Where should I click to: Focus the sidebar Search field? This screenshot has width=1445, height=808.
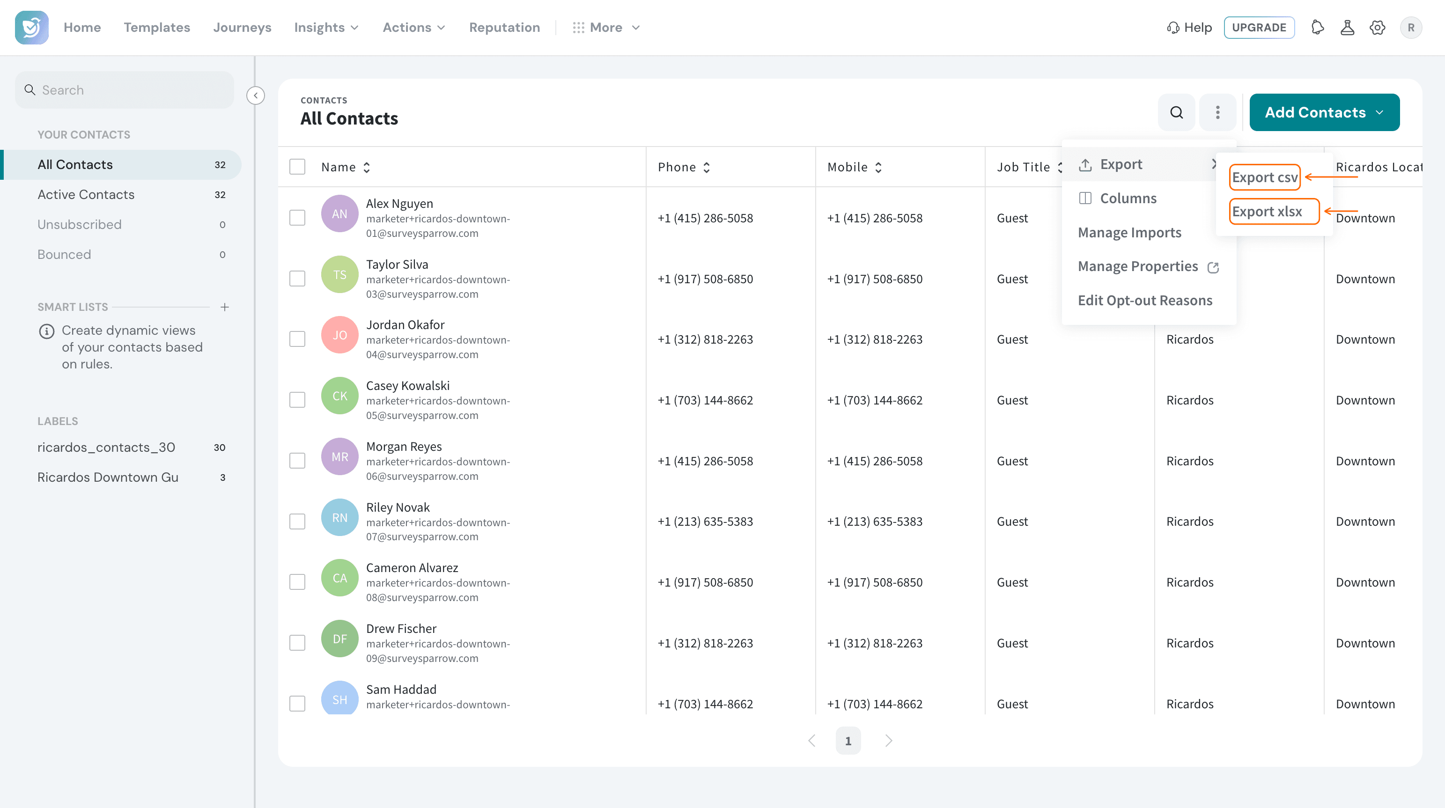pos(125,90)
